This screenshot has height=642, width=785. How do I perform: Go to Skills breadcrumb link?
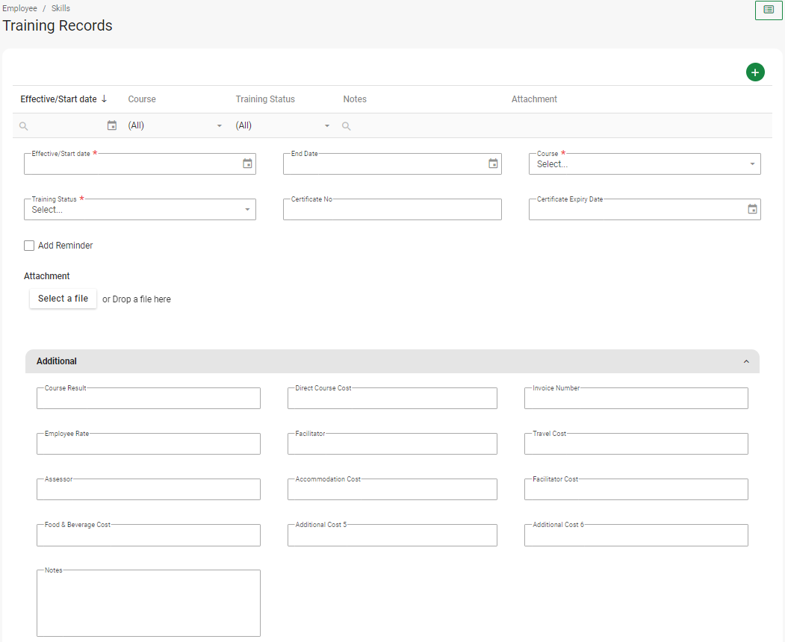click(60, 9)
